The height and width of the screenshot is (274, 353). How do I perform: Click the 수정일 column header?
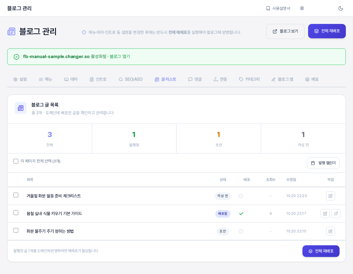click(x=291, y=180)
